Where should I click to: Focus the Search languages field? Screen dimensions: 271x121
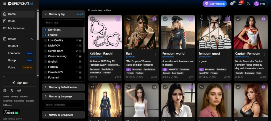pos(64,105)
